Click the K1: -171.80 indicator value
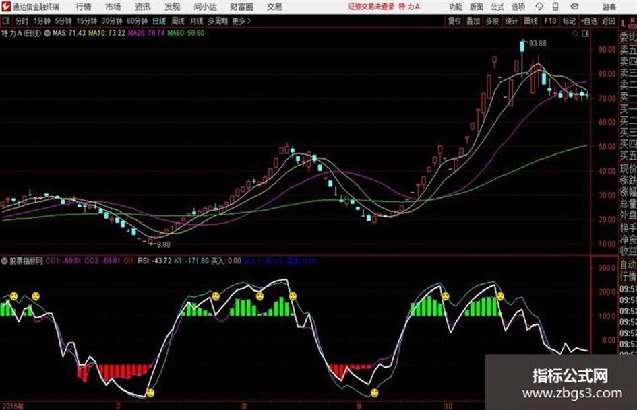The image size is (637, 410). 191,261
